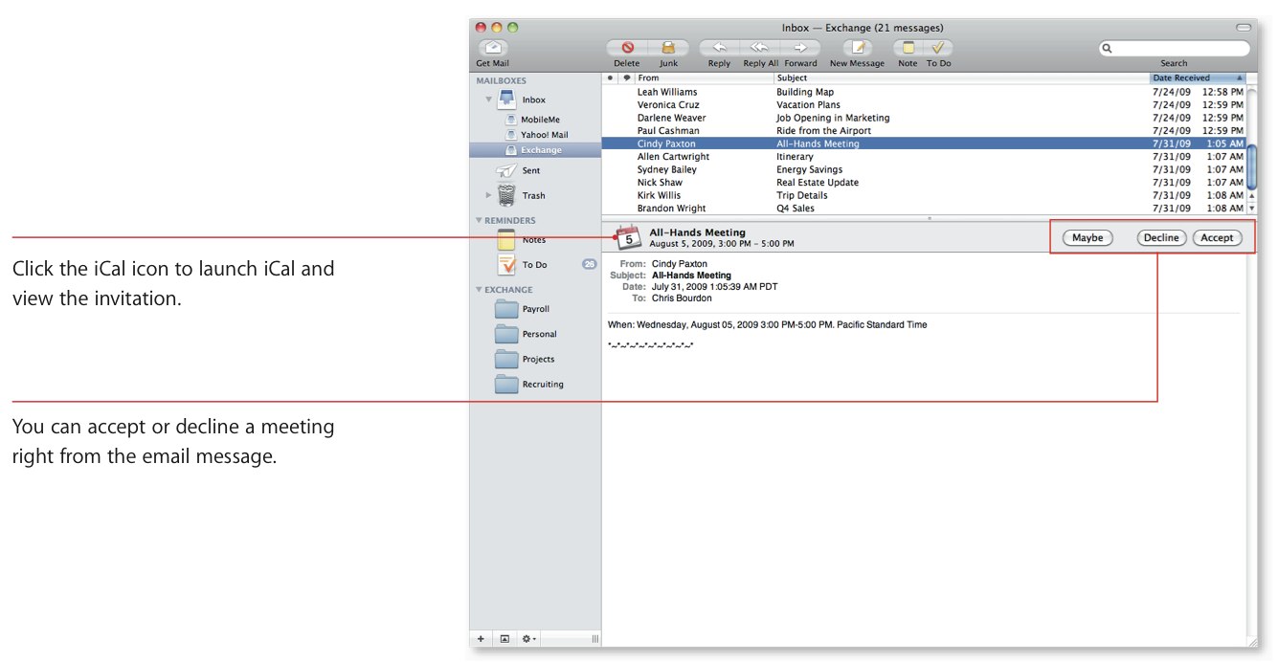Click in the Search field
Image resolution: width=1278 pixels, height=662 pixels.
(1179, 48)
